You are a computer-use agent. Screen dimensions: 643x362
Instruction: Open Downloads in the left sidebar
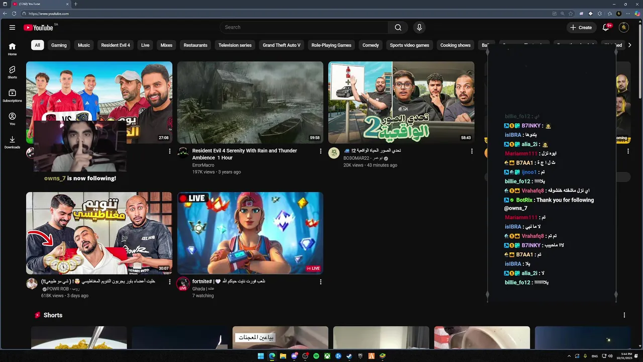click(12, 142)
